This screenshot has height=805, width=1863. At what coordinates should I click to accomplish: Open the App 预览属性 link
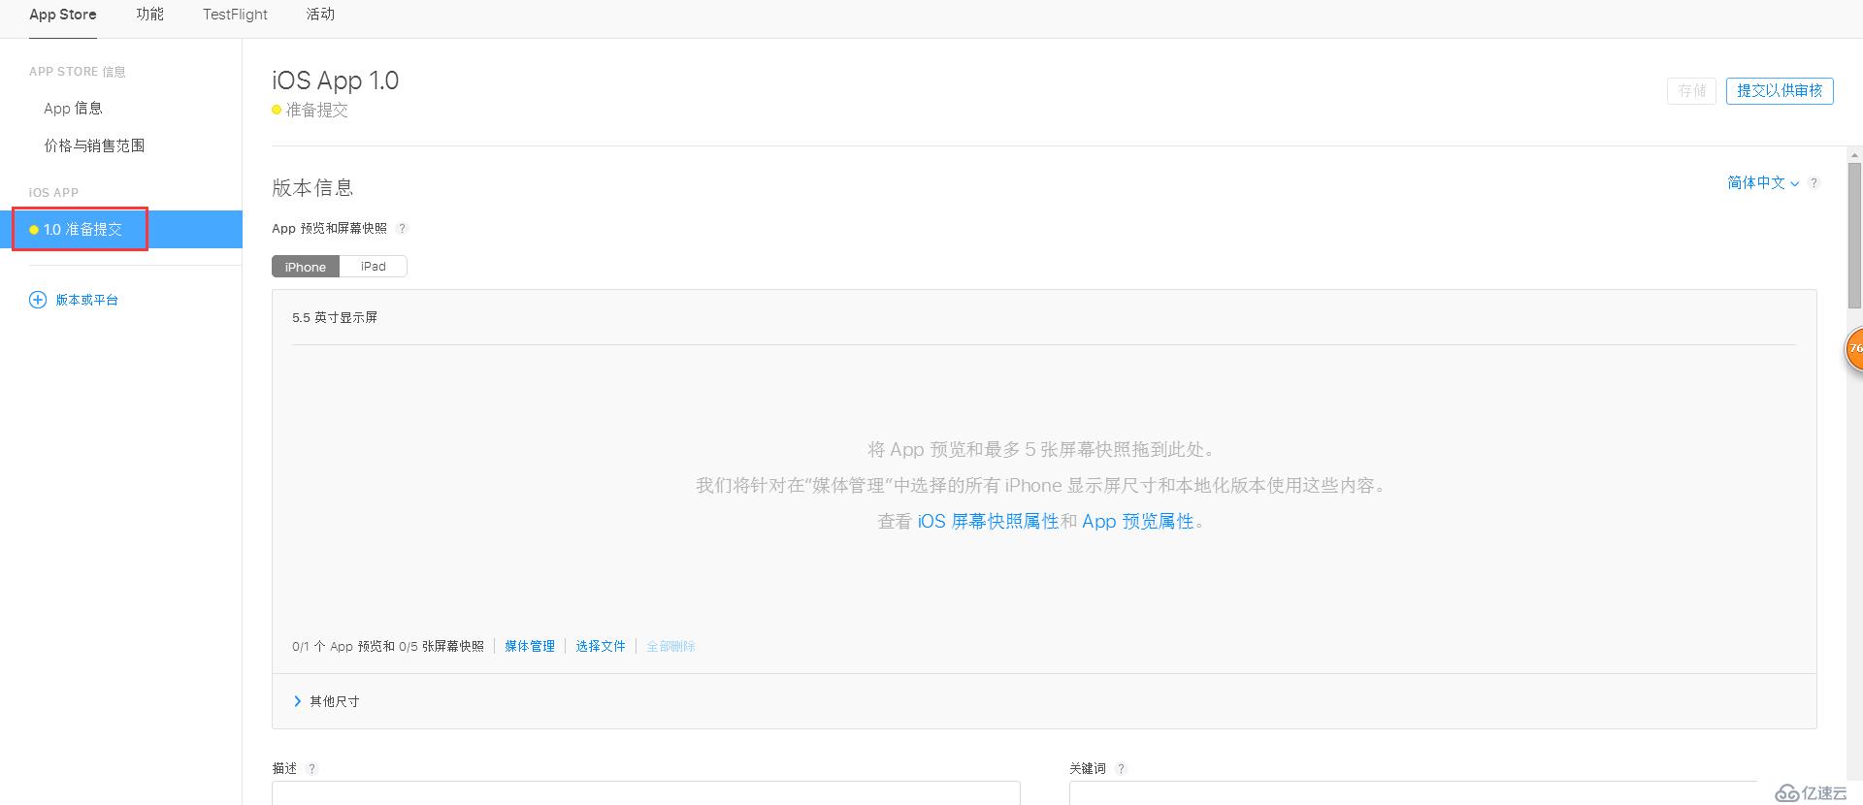pyautogui.click(x=1137, y=522)
